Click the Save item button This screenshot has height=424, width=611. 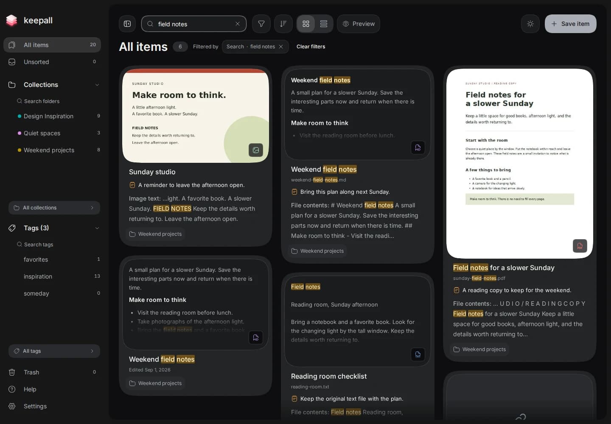pos(570,24)
